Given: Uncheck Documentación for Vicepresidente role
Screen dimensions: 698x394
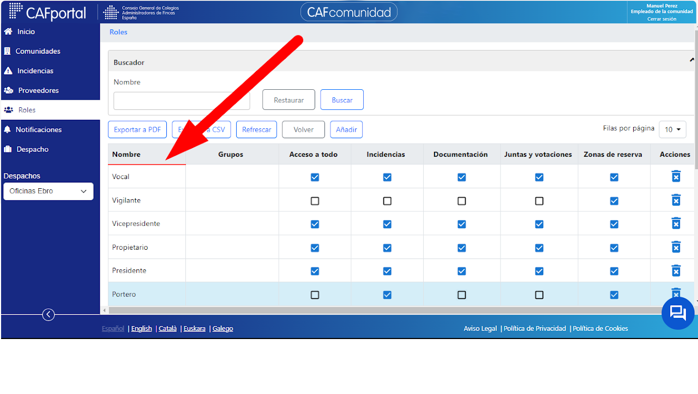Looking at the screenshot, I should (462, 224).
